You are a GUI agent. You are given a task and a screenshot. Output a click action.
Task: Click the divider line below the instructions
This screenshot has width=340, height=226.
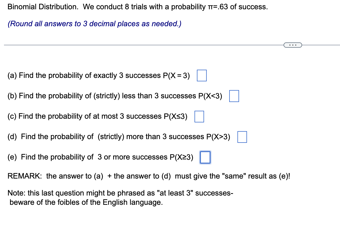pos(133,45)
